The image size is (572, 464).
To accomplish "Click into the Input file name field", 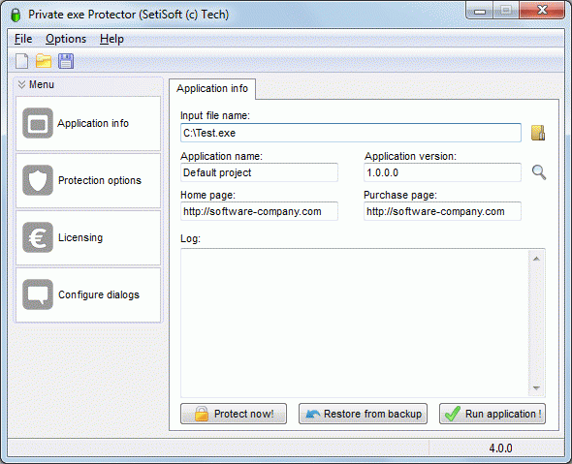I will [x=351, y=133].
